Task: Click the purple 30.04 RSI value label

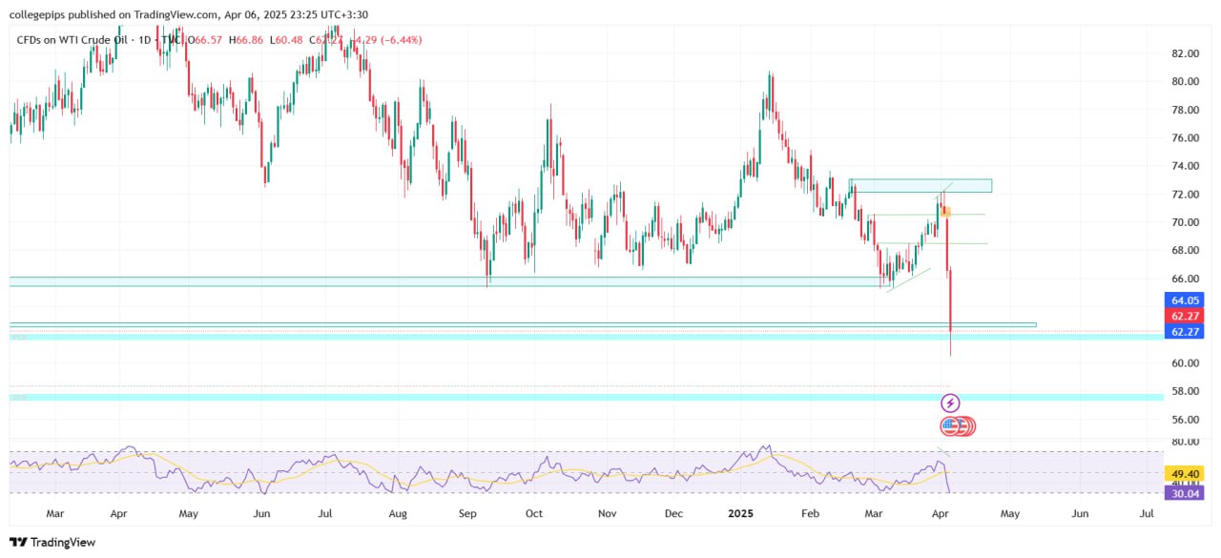Action: pos(1184,493)
